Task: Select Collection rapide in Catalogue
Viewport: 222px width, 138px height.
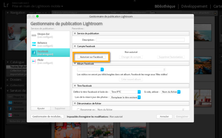Action: (x=18, y=71)
